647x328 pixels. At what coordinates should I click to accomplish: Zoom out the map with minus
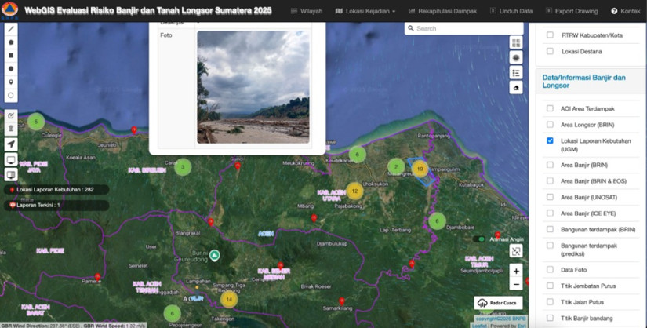point(516,285)
